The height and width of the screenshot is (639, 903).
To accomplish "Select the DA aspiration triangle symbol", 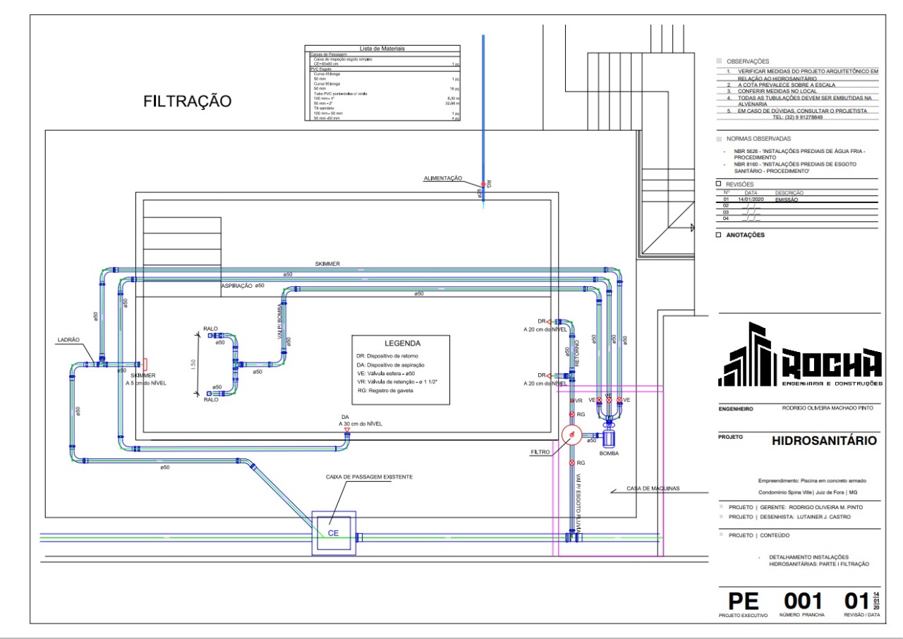I will tap(346, 430).
